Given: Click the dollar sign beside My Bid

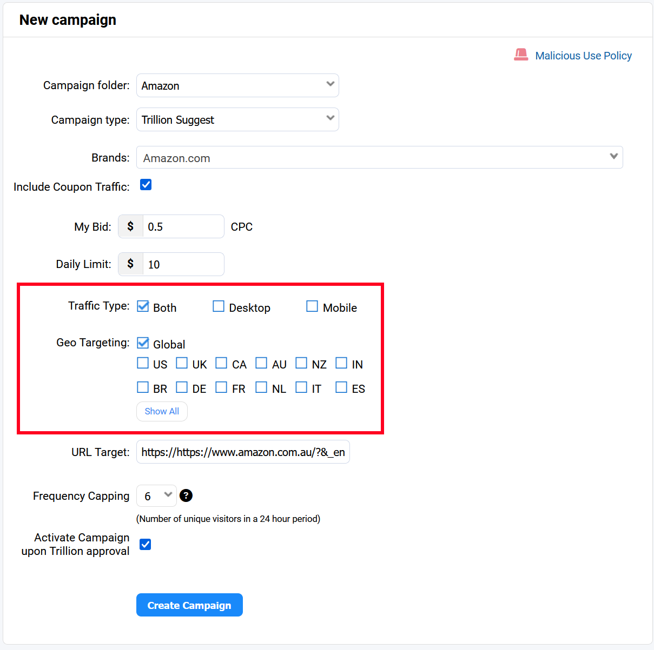Looking at the screenshot, I should tap(130, 226).
